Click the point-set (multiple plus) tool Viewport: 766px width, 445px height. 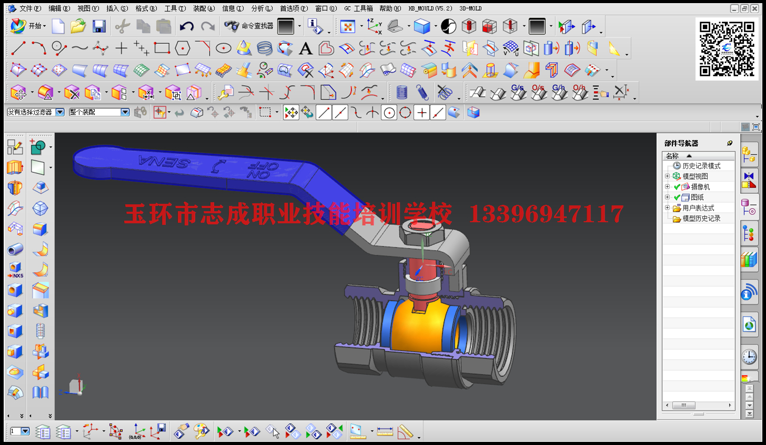(x=141, y=48)
